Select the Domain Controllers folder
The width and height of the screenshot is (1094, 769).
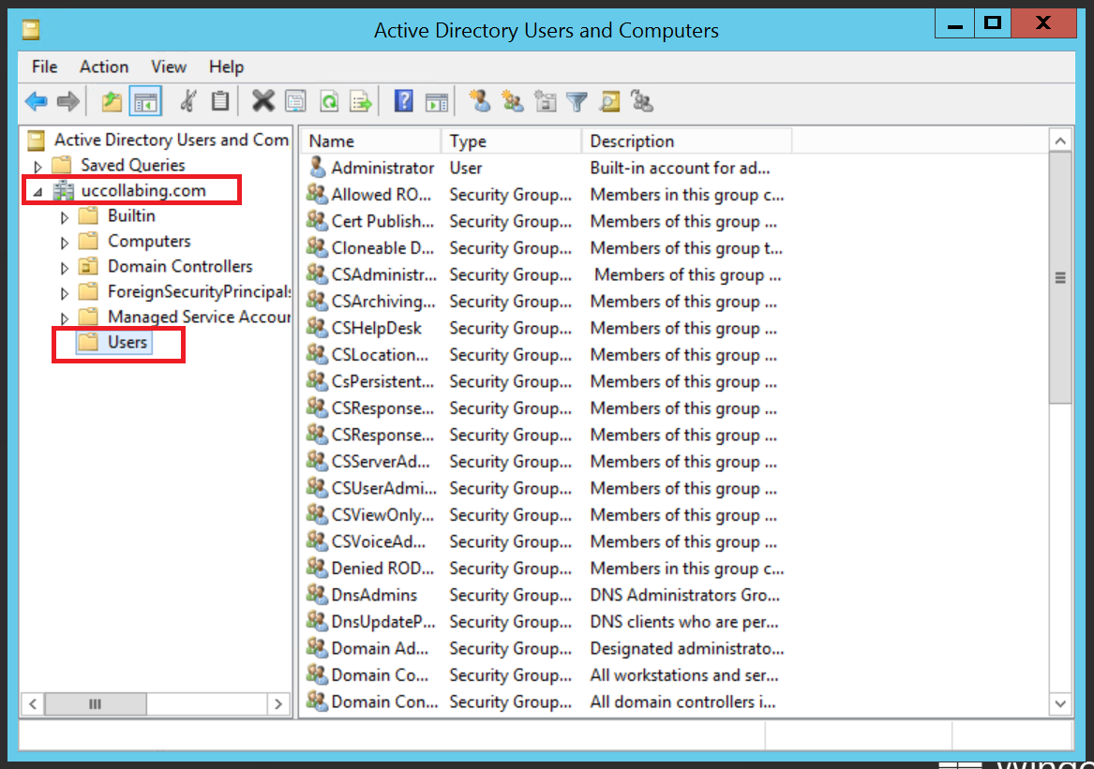click(180, 266)
